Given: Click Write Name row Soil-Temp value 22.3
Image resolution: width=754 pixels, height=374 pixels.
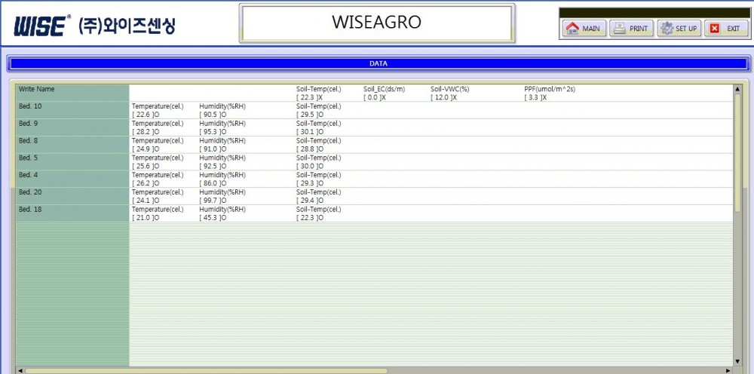Looking at the screenshot, I should [x=309, y=97].
